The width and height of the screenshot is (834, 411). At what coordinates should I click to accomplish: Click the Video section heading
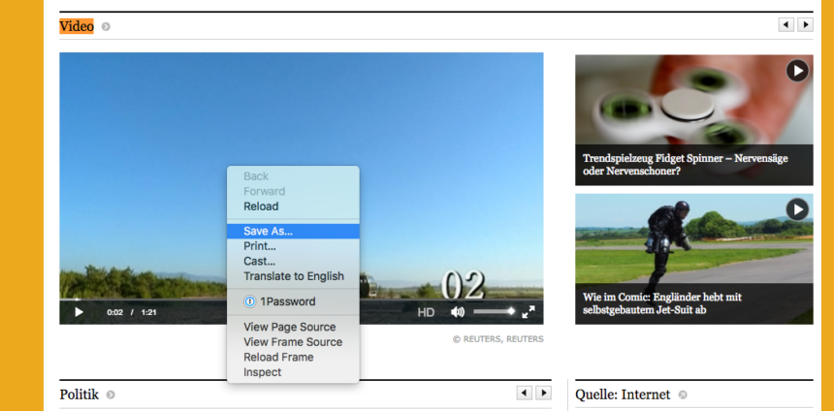pyautogui.click(x=77, y=26)
